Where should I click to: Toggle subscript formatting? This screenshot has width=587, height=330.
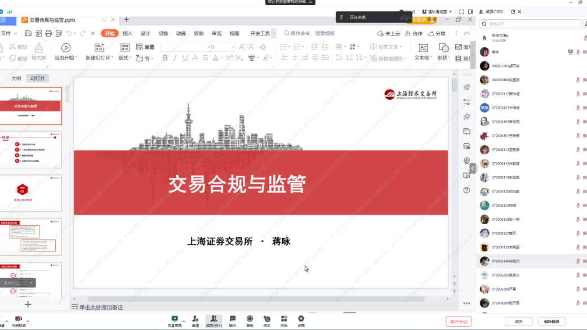click(x=239, y=57)
